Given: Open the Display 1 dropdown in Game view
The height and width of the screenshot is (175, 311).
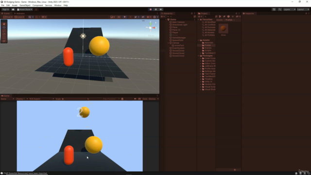Looking at the screenshot, I should (22, 99).
